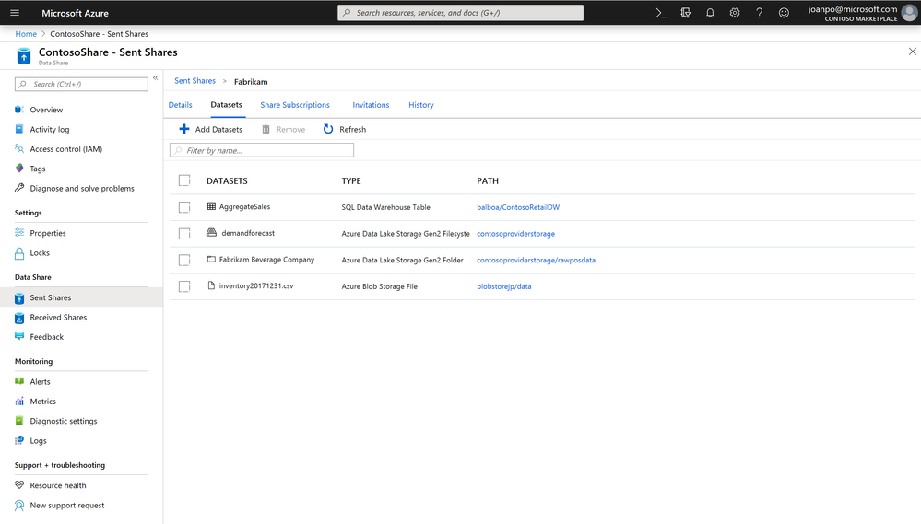Toggle the select-all datasets header checkbox
The width and height of the screenshot is (921, 524).
point(184,180)
